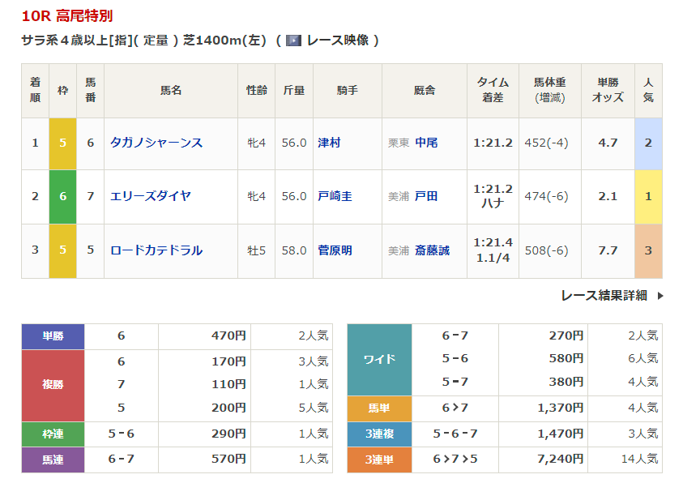Click the 馬連 payout label
Viewport: 683px width, 483px height.
coord(53,459)
